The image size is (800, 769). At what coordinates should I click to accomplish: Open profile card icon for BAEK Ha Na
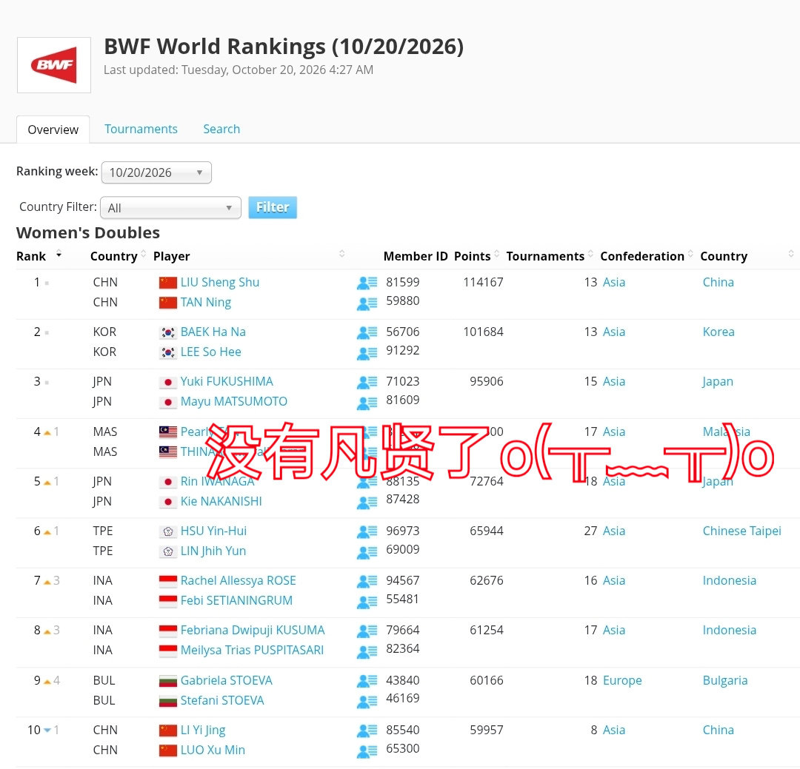[367, 333]
